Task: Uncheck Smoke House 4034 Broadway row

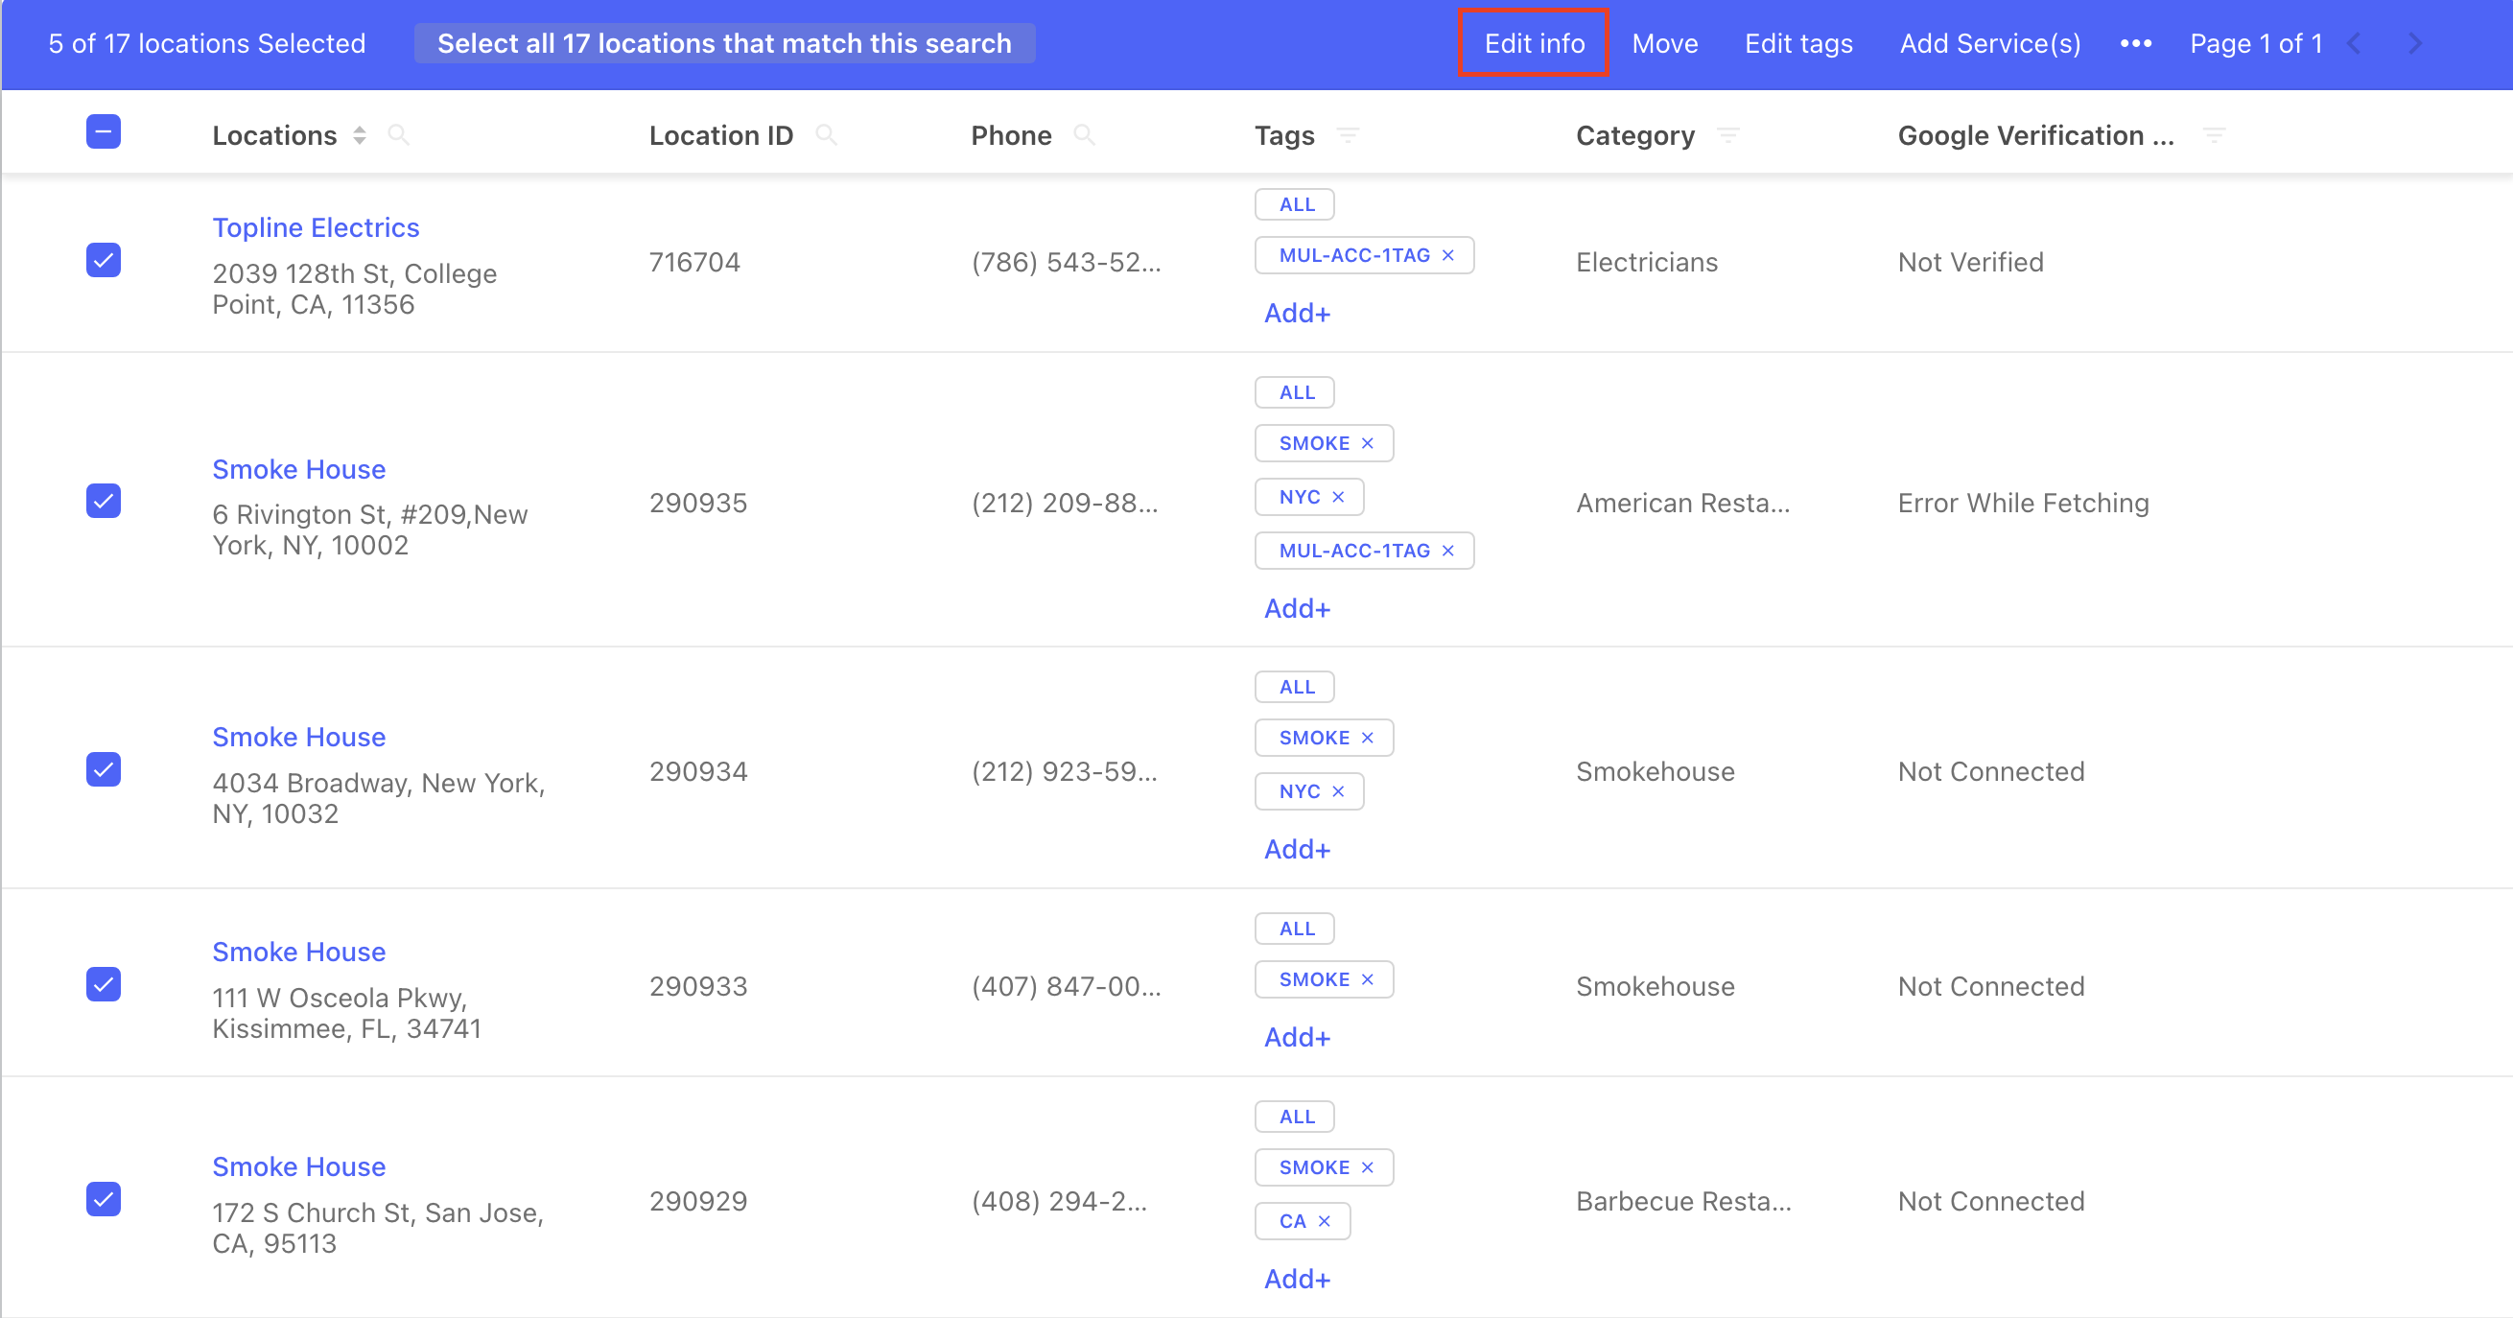Action: pyautogui.click(x=104, y=769)
